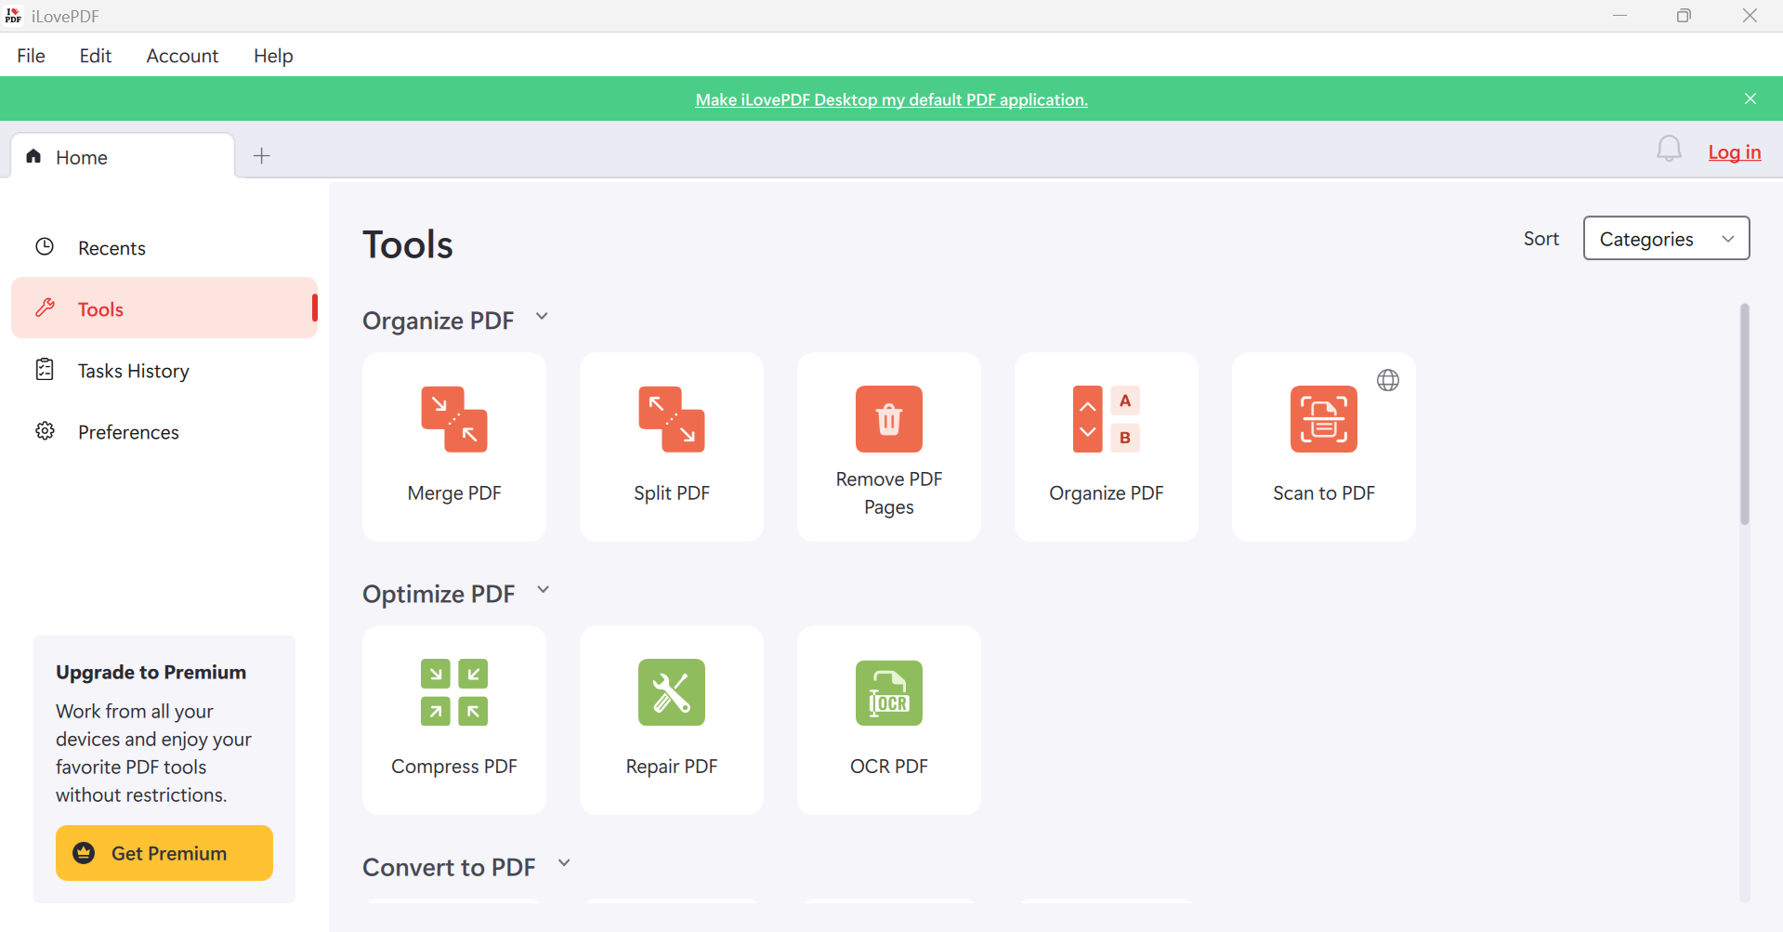1783x932 pixels.
Task: Click the notifications bell icon
Action: pyautogui.click(x=1669, y=149)
